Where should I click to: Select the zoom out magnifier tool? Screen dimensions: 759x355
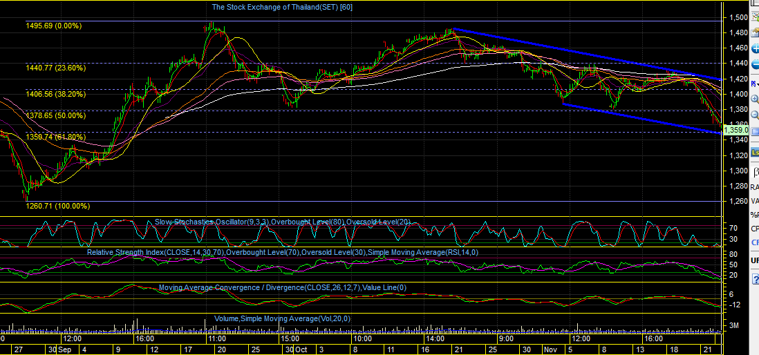click(x=755, y=115)
